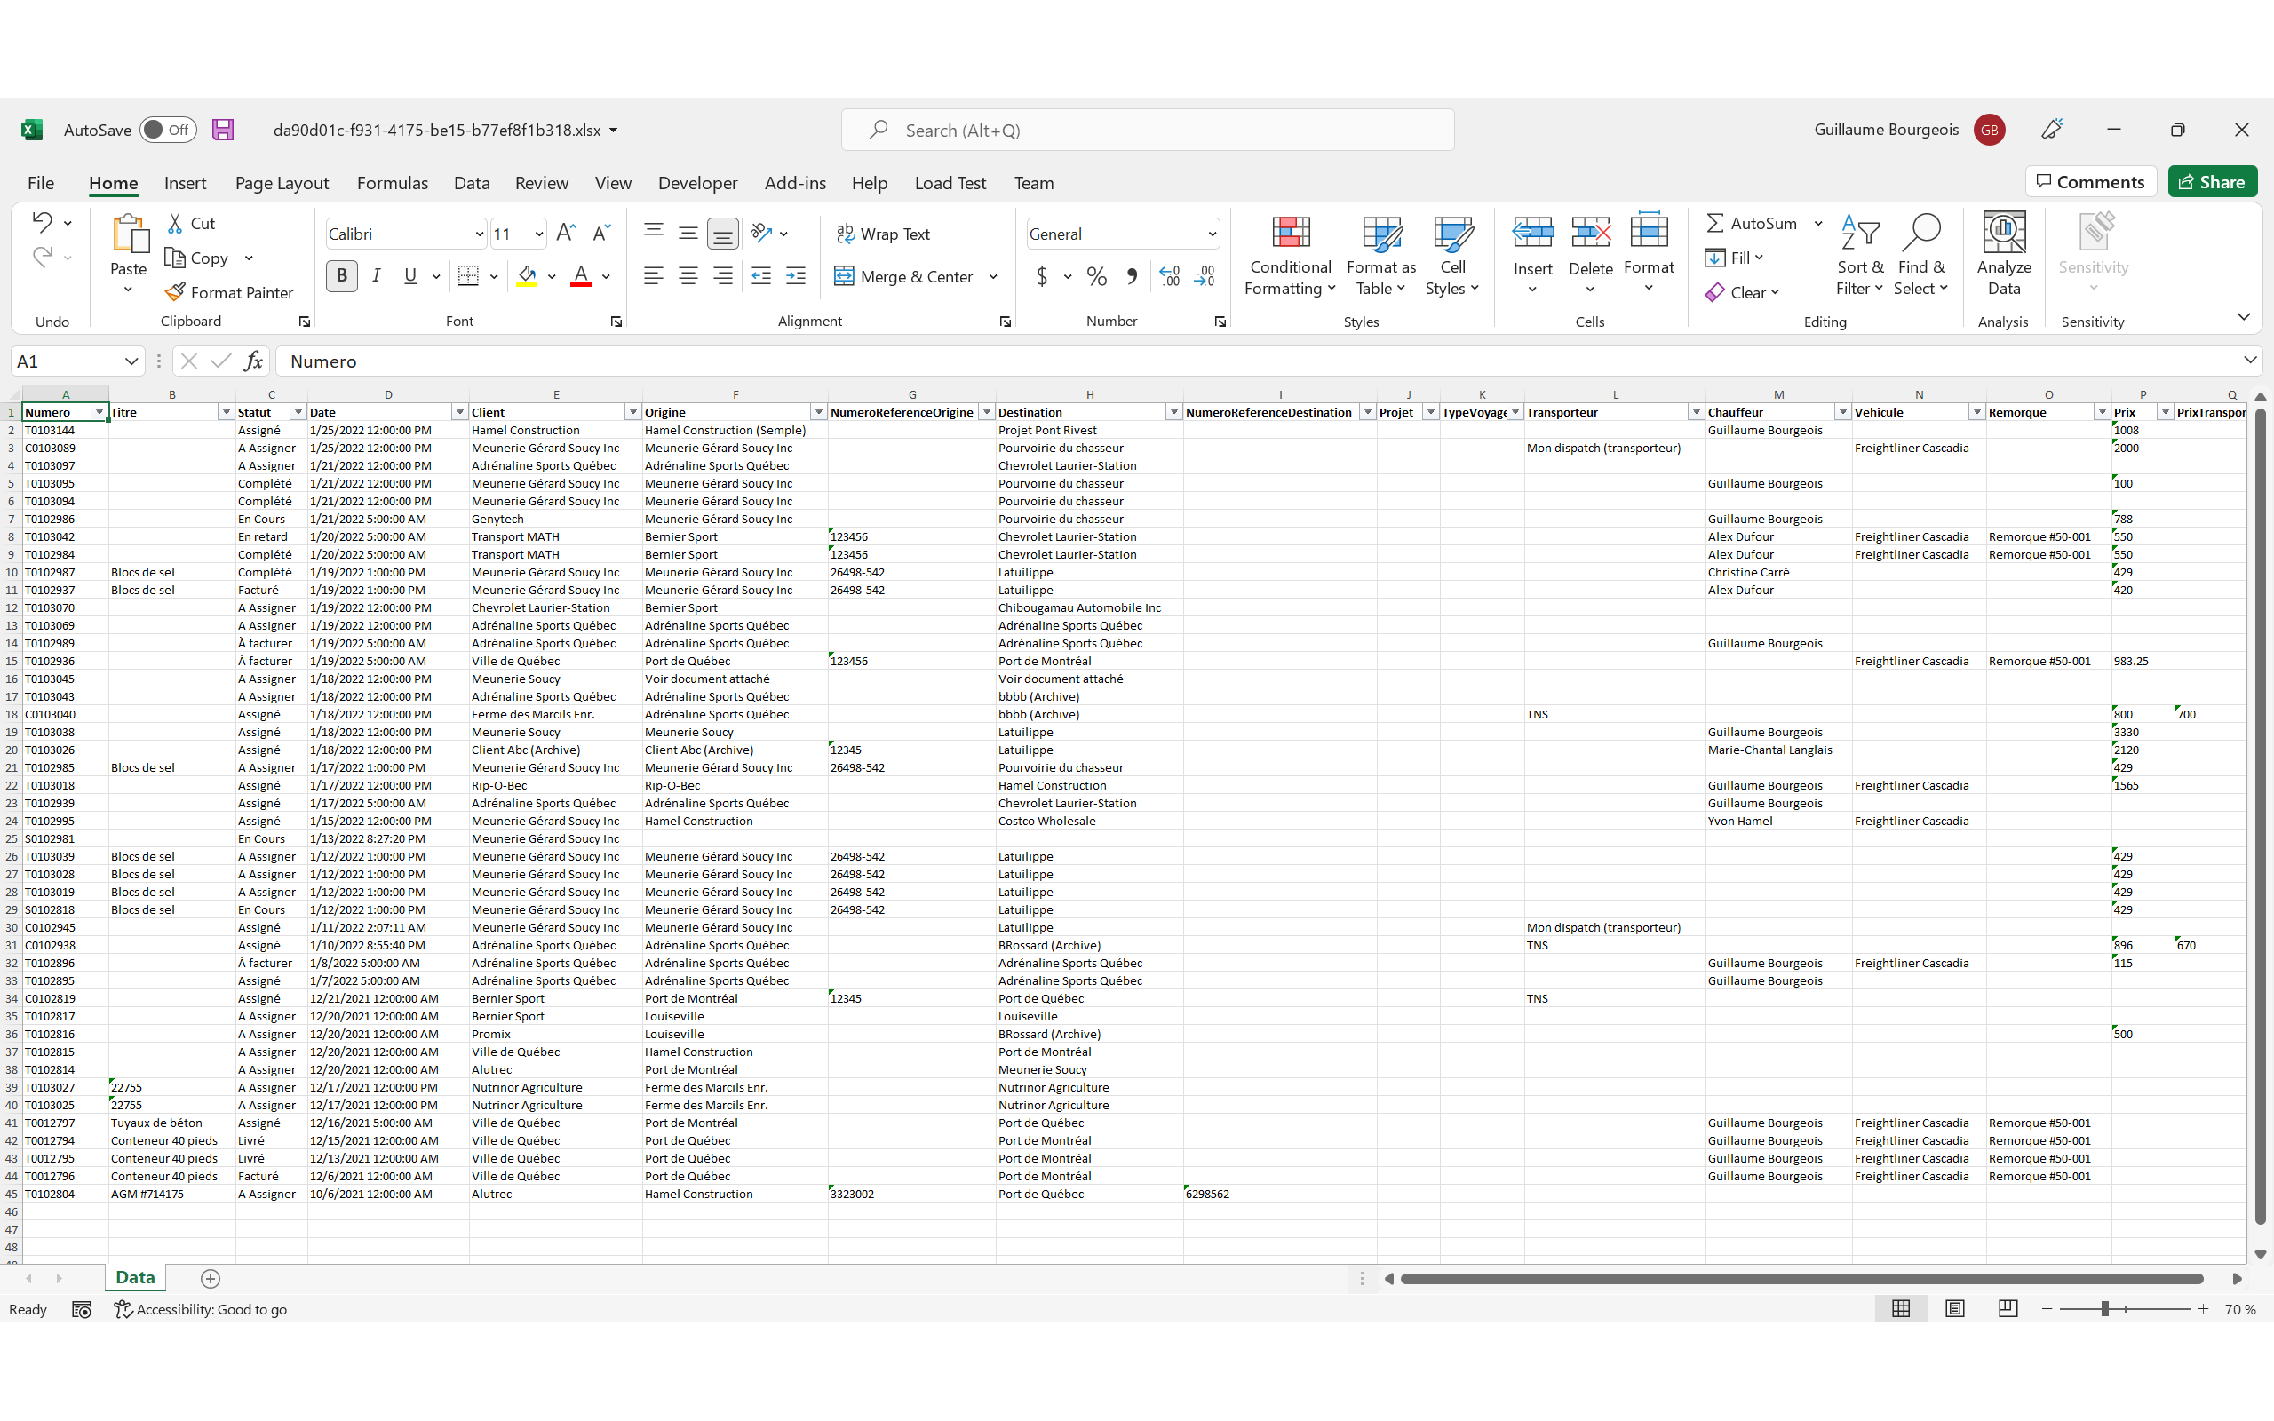Decrease font size with small A icon
Image resolution: width=2274 pixels, height=1421 pixels.
point(601,232)
